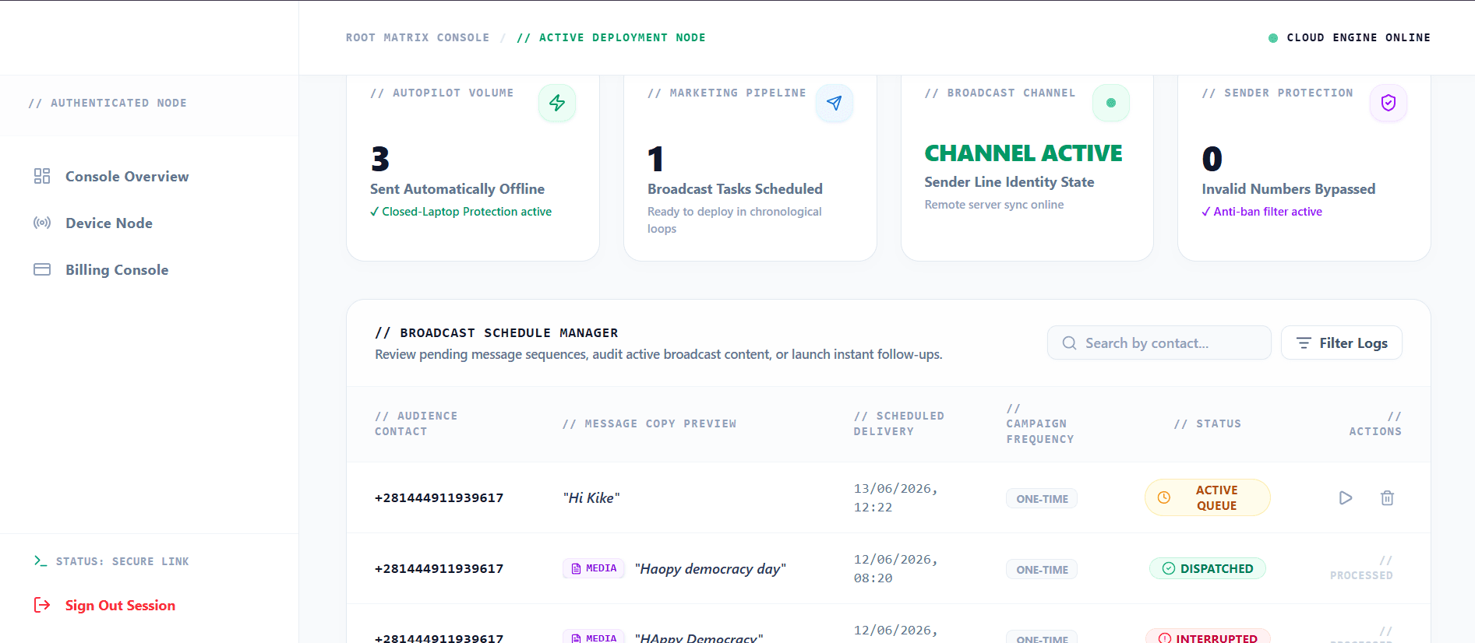Click Sent Automatically Offline label
Image resolution: width=1475 pixels, height=643 pixels.
point(457,189)
